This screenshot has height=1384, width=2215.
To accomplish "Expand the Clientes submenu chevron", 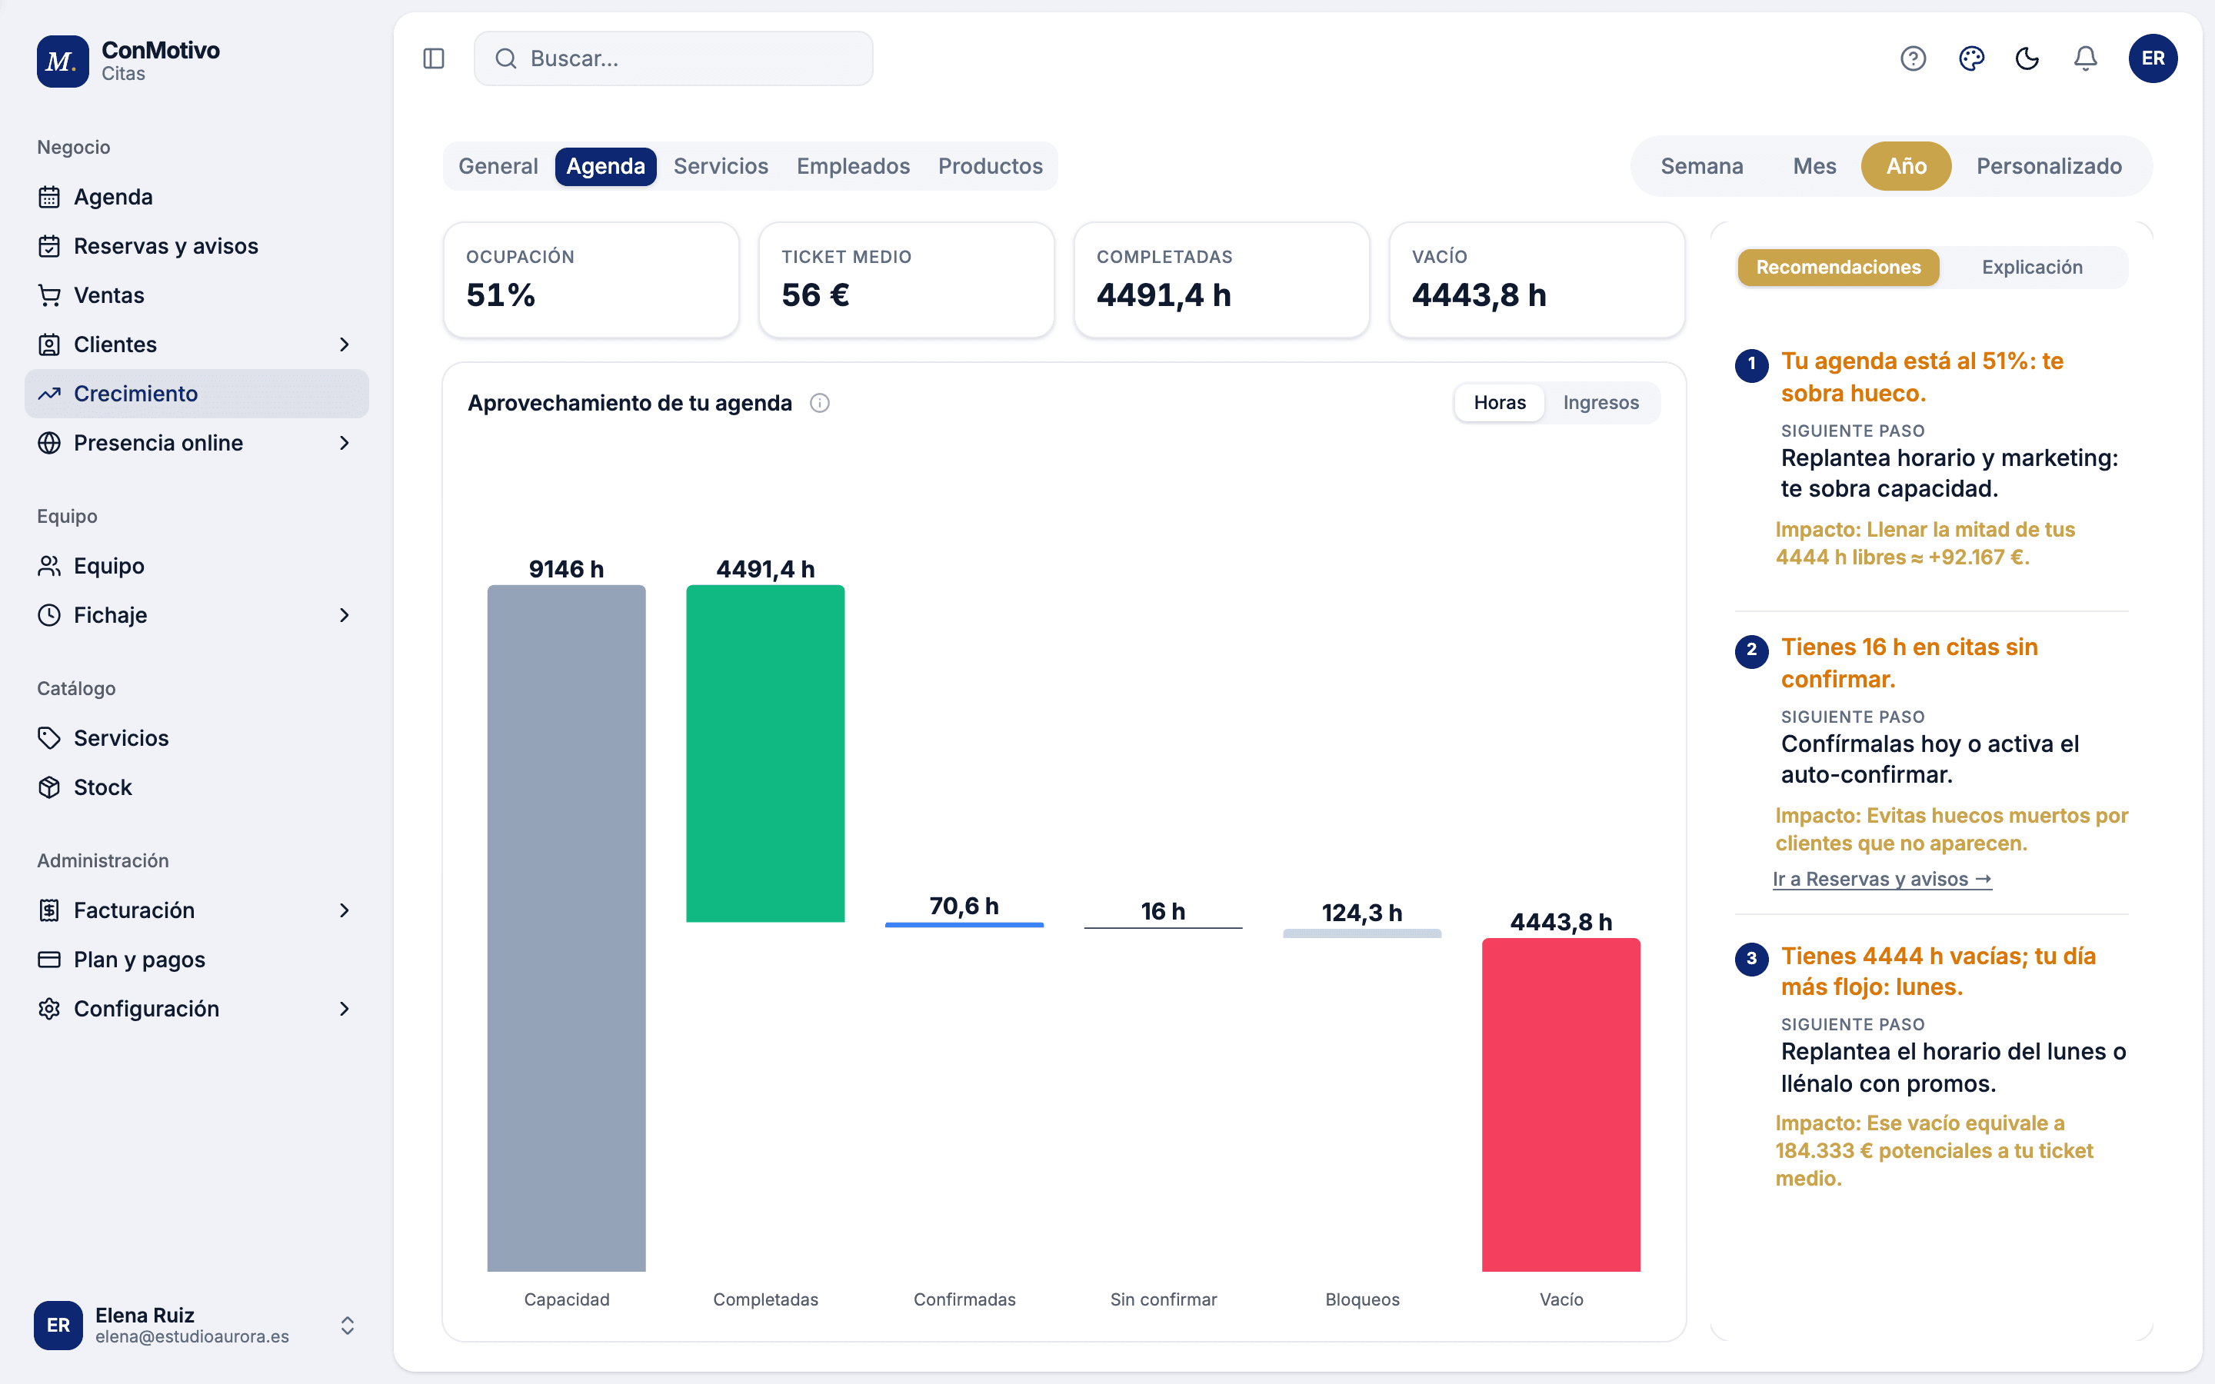I will tap(344, 344).
